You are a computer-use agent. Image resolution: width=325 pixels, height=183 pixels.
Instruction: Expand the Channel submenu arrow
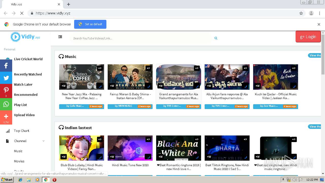pyautogui.click(x=43, y=141)
